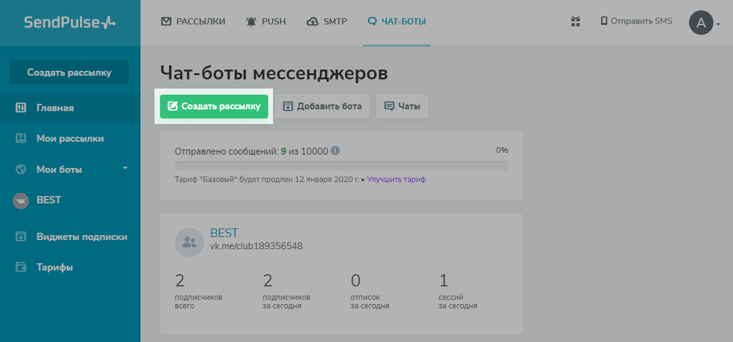This screenshot has height=342, width=733.
Task: Open Мои рассылки in the sidebar
Action: tap(70, 139)
